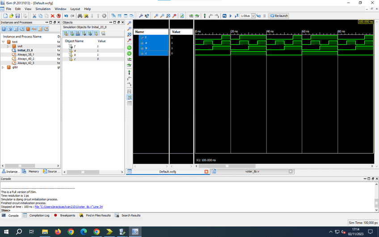Click the Re-launch button

(279, 16)
